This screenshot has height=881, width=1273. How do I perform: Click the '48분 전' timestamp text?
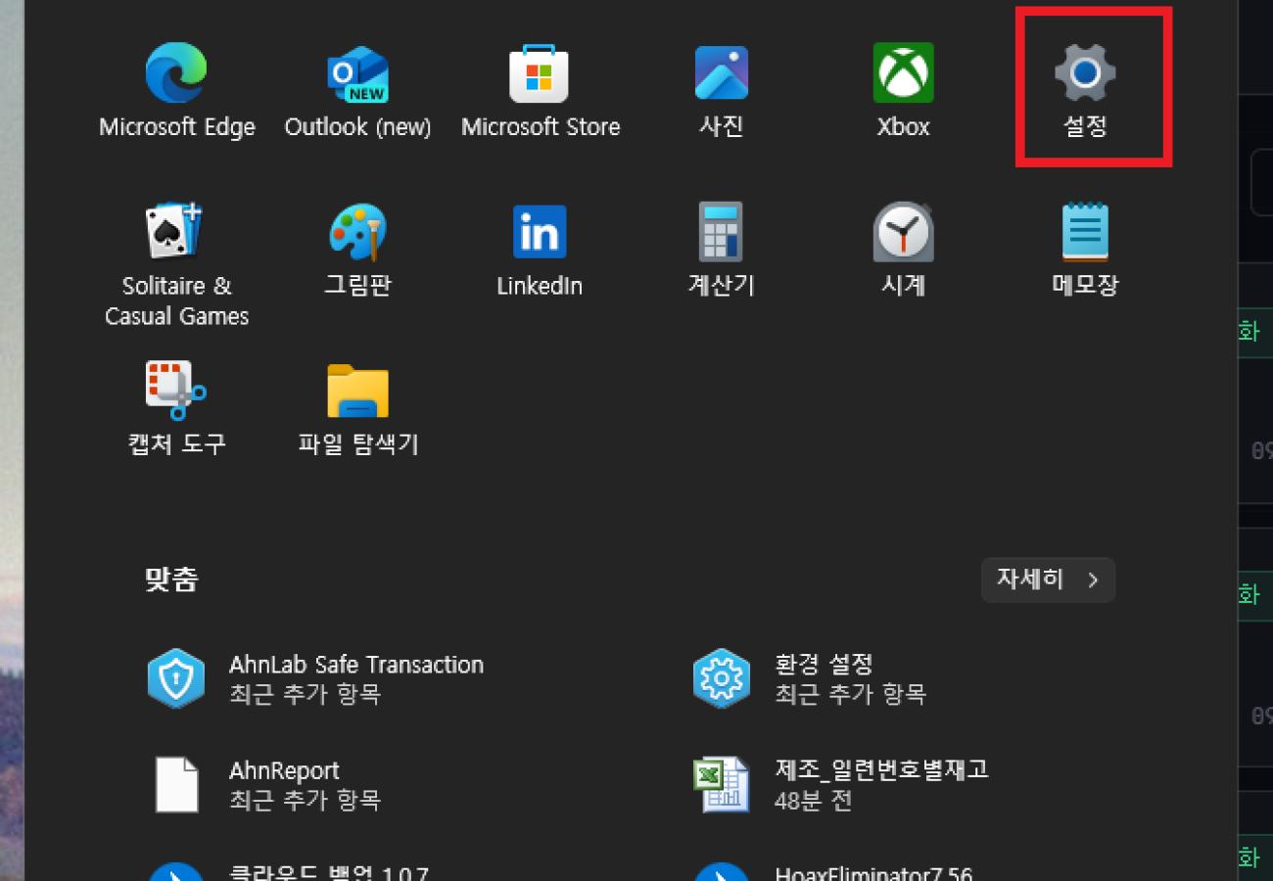coord(813,800)
